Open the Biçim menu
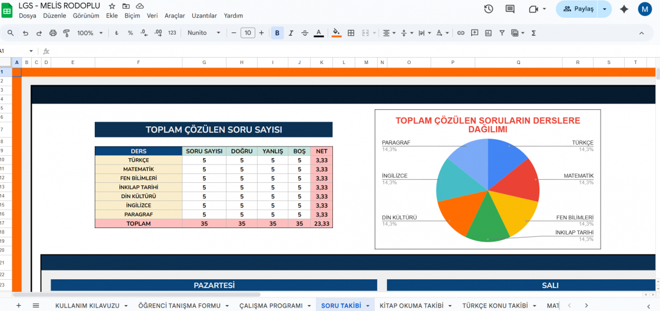This screenshot has height=311, width=660. pyautogui.click(x=132, y=16)
